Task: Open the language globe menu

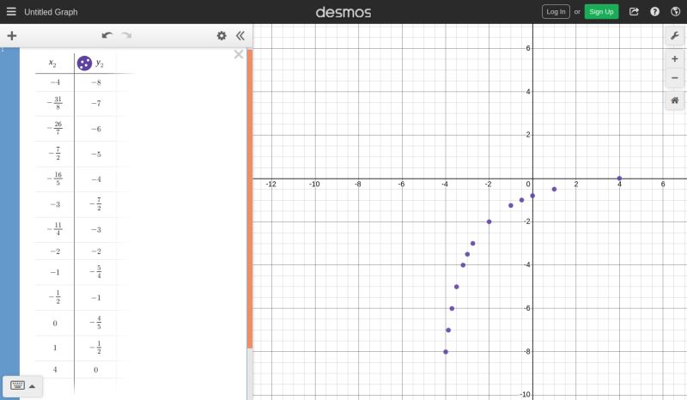Action: (x=675, y=12)
